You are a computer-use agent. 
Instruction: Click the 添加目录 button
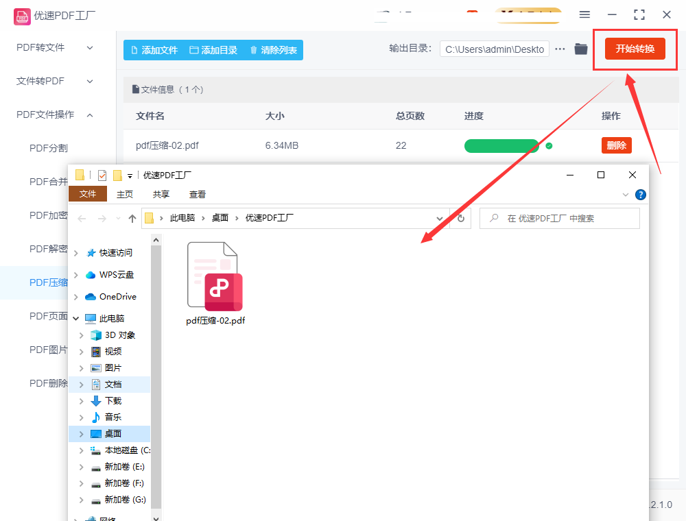click(213, 50)
